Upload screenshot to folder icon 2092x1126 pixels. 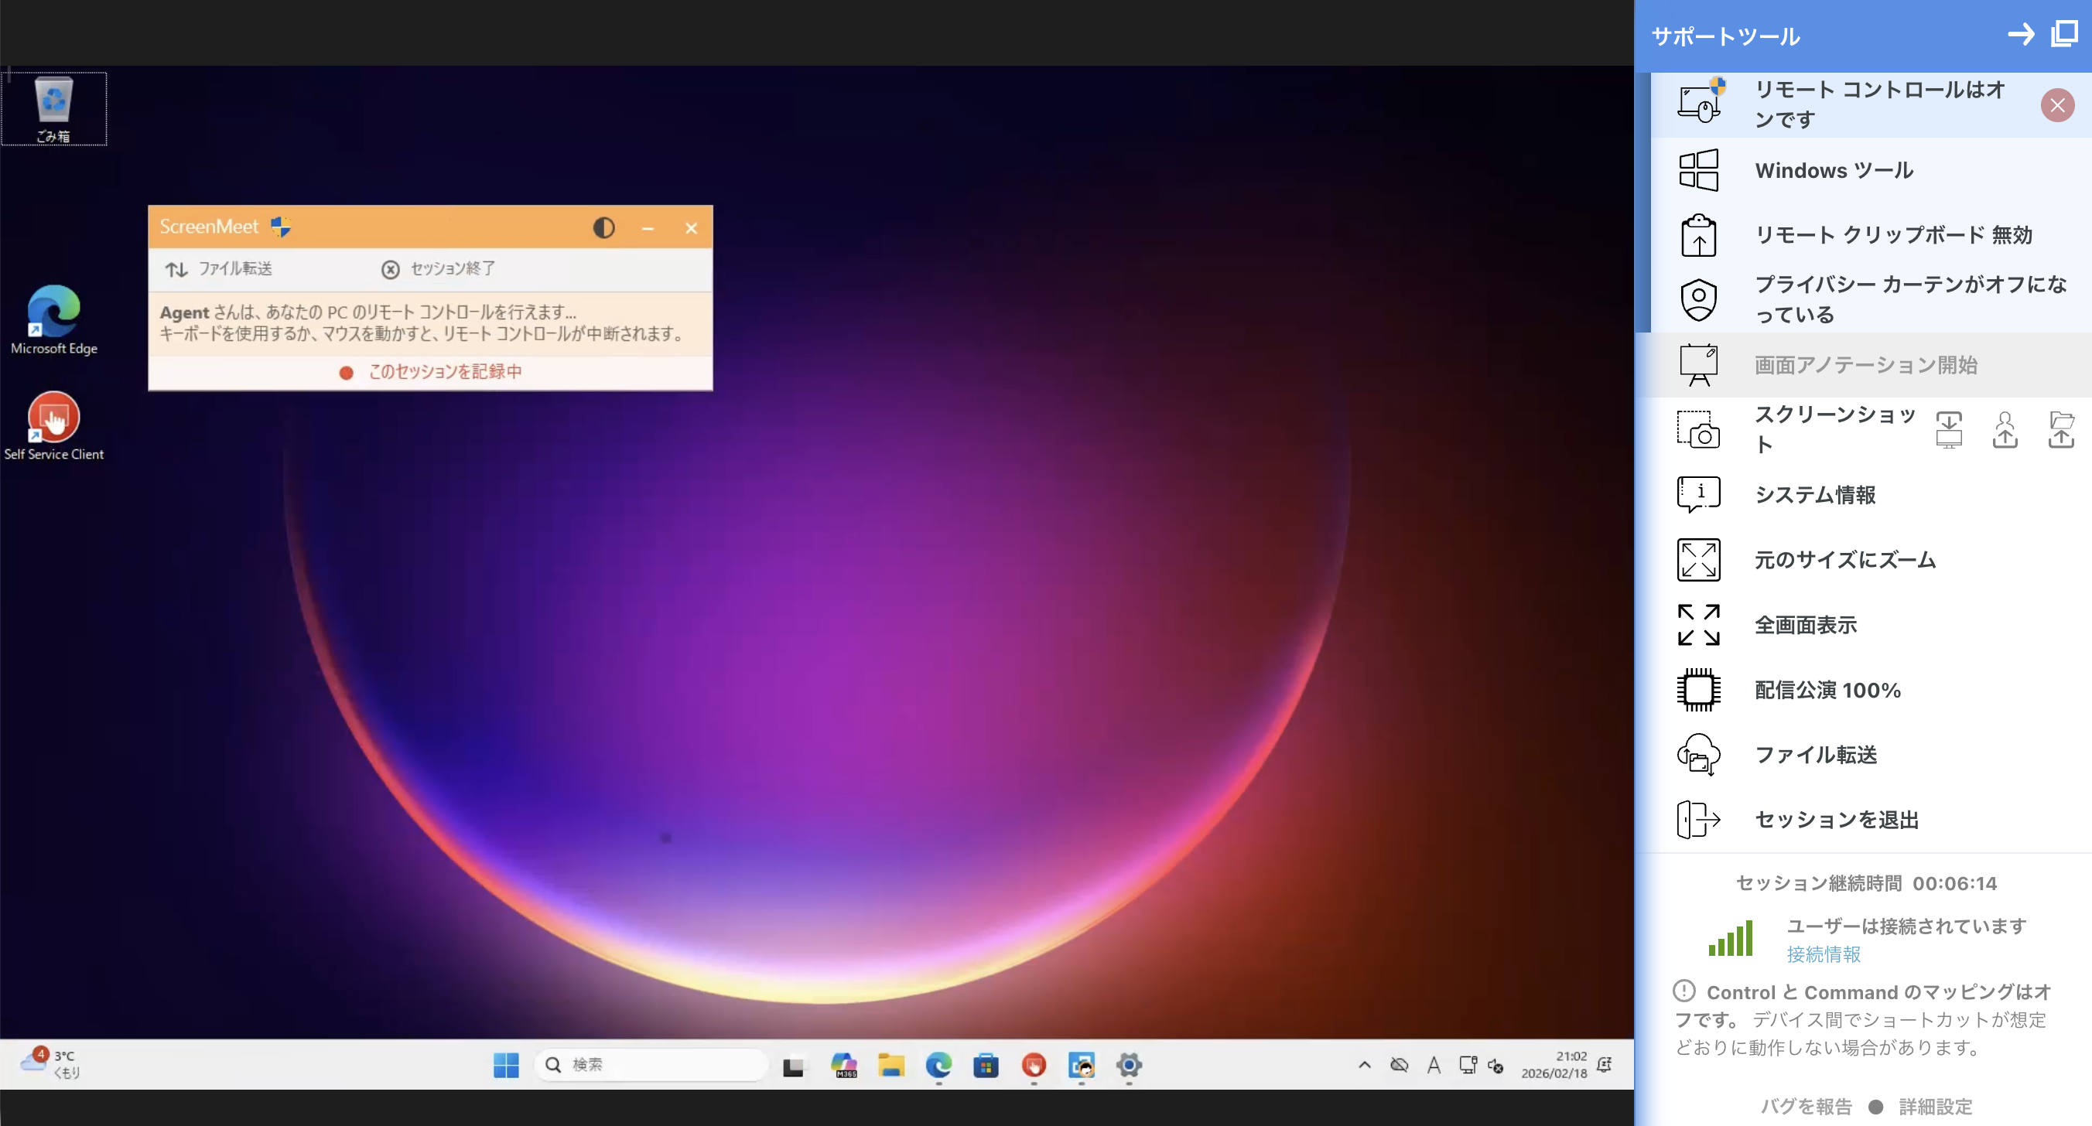[x=2060, y=429]
